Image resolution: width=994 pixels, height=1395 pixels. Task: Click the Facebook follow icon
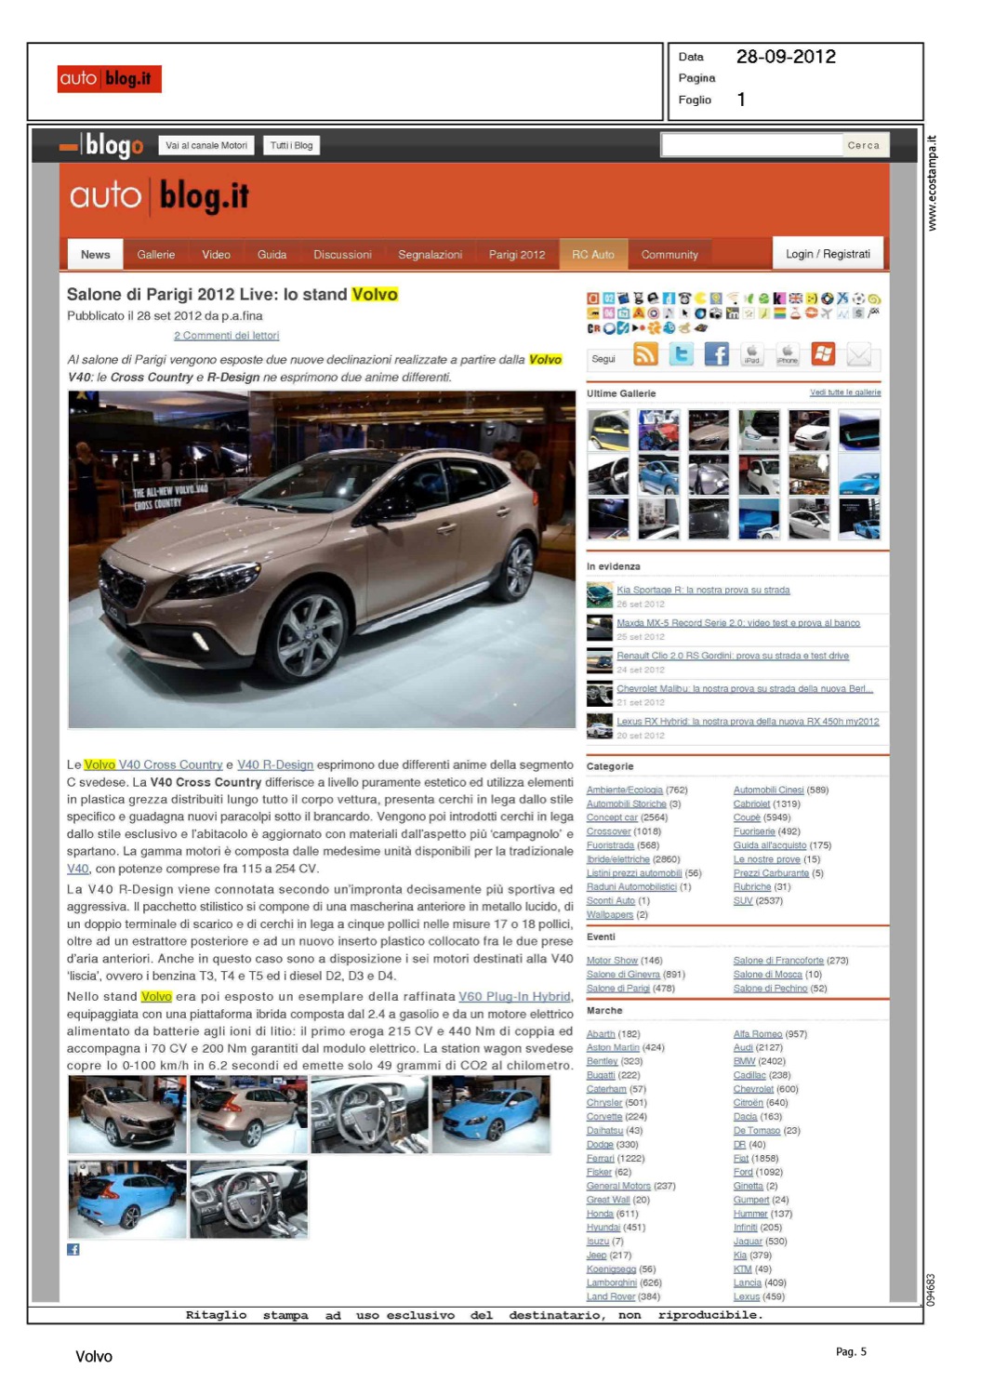[716, 354]
